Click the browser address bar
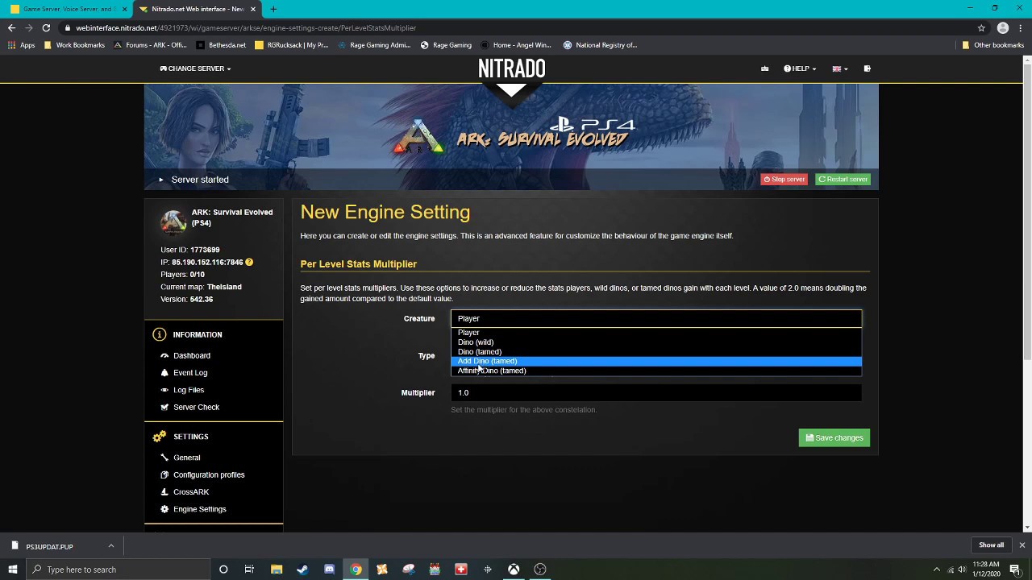Viewport: 1032px width, 580px height. pos(516,27)
